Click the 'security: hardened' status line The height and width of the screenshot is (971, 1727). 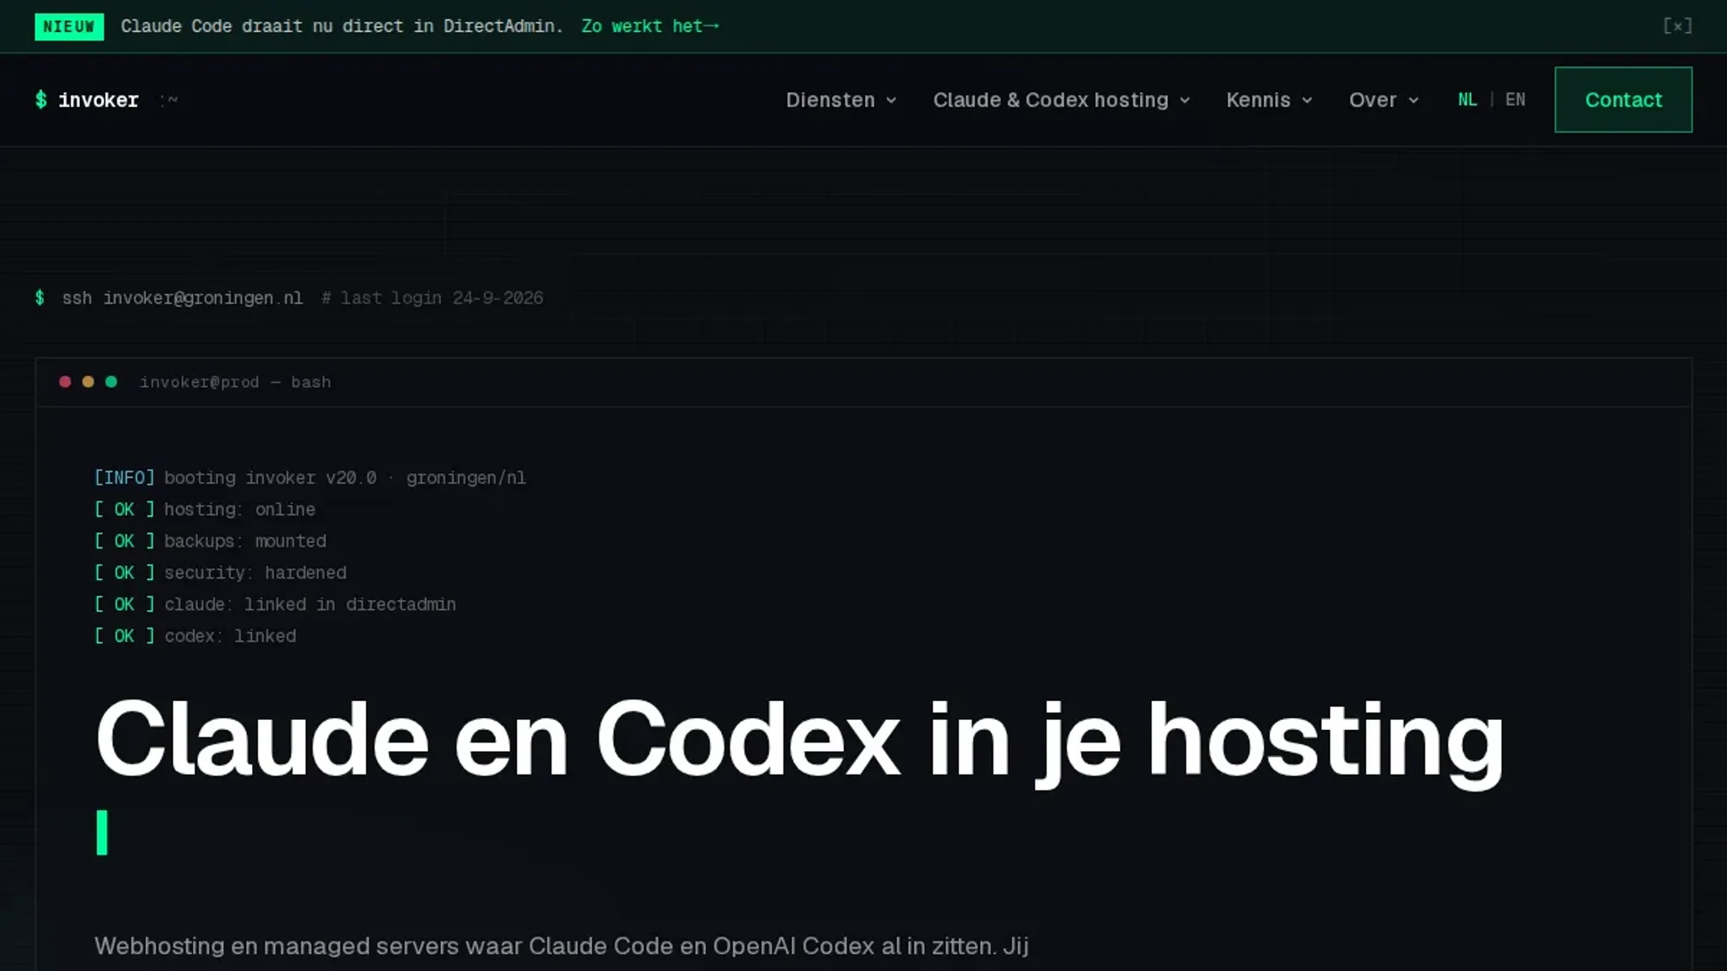coord(220,573)
